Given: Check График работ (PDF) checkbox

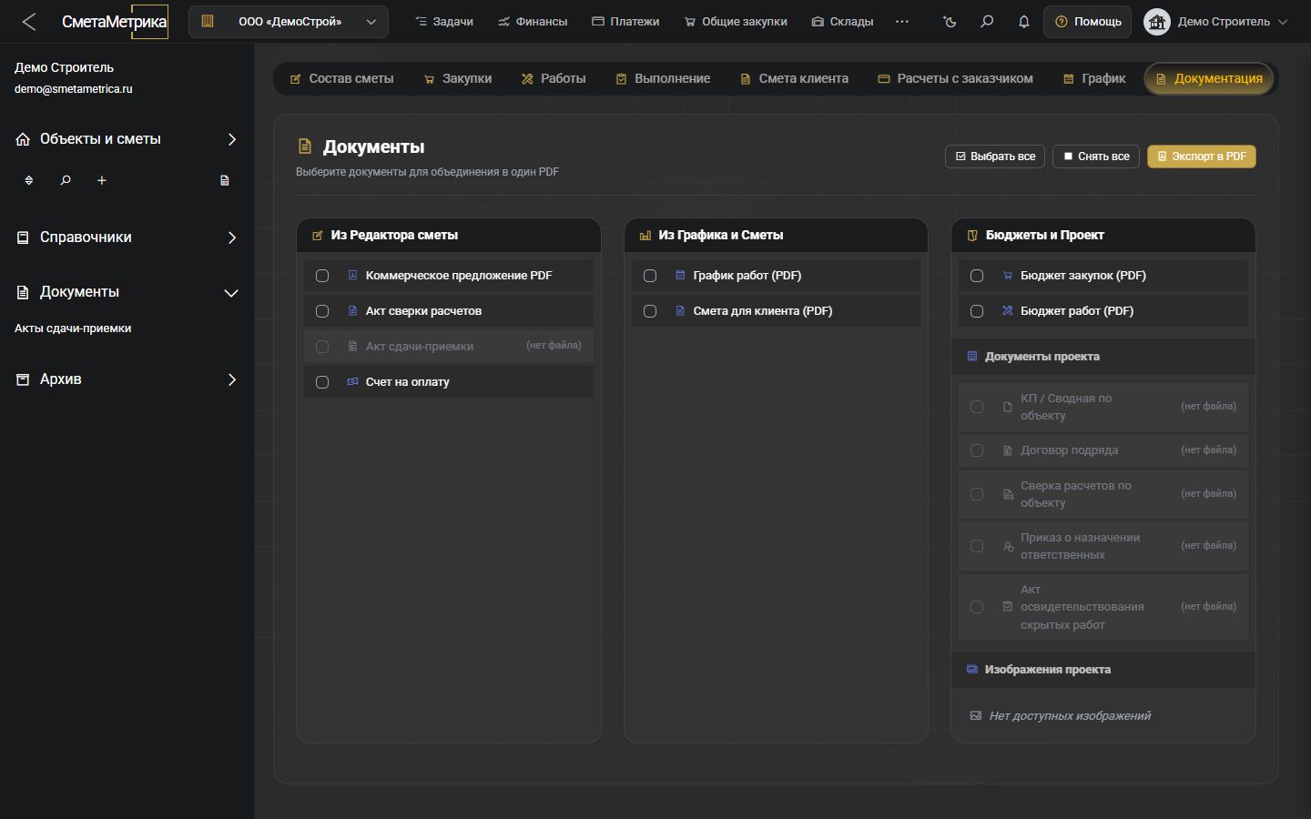Looking at the screenshot, I should [650, 276].
